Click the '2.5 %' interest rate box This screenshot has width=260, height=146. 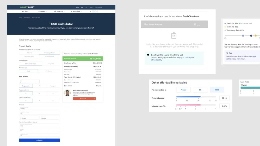224,106
